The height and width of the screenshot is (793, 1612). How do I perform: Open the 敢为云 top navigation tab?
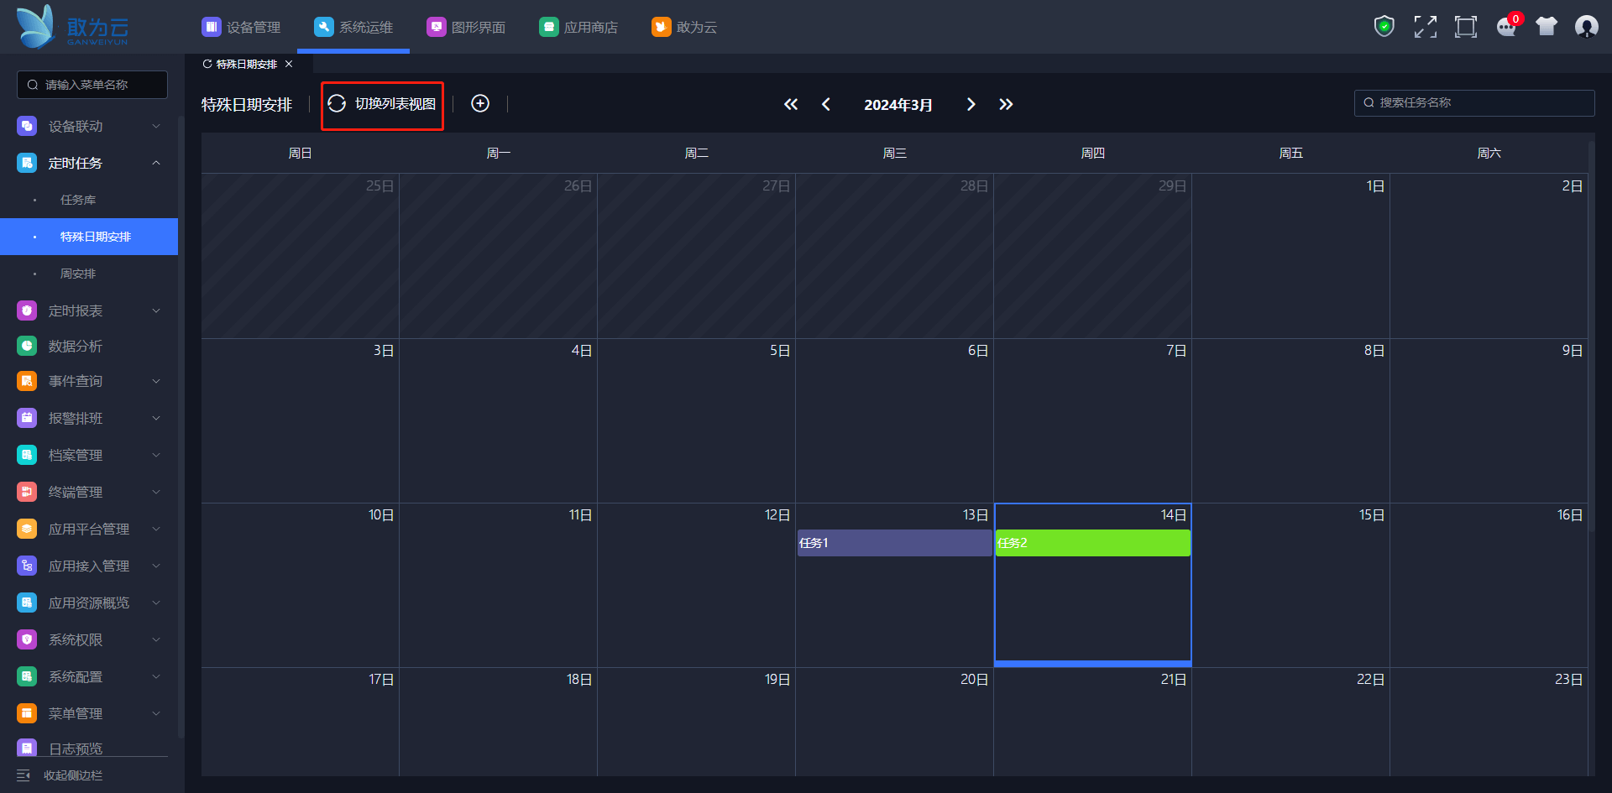pos(684,27)
